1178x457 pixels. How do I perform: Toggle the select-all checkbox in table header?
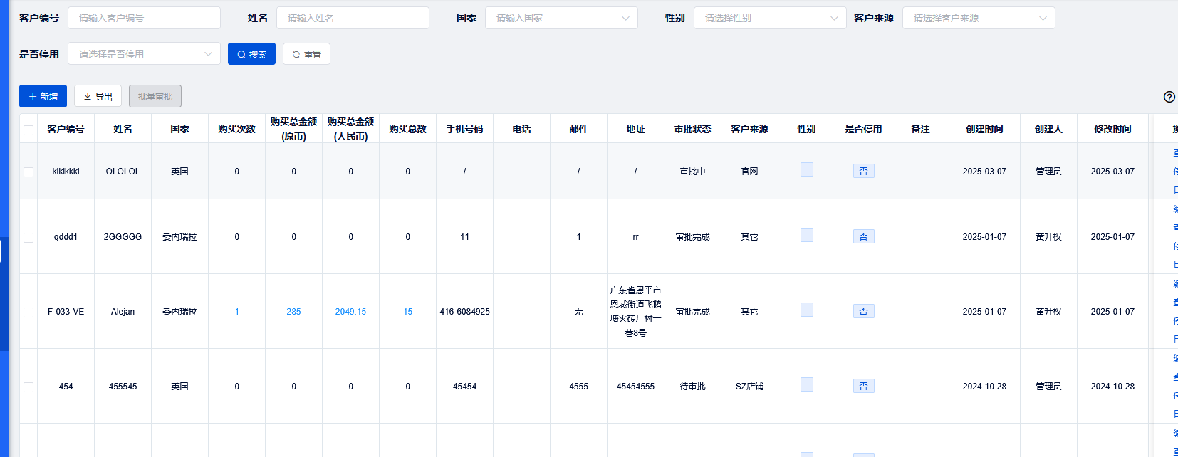pos(28,130)
